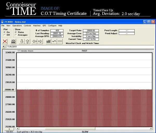
Task: Open the Help menu
Action: tap(60, 26)
